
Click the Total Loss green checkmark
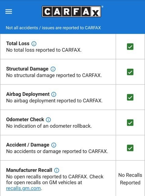pos(130,47)
